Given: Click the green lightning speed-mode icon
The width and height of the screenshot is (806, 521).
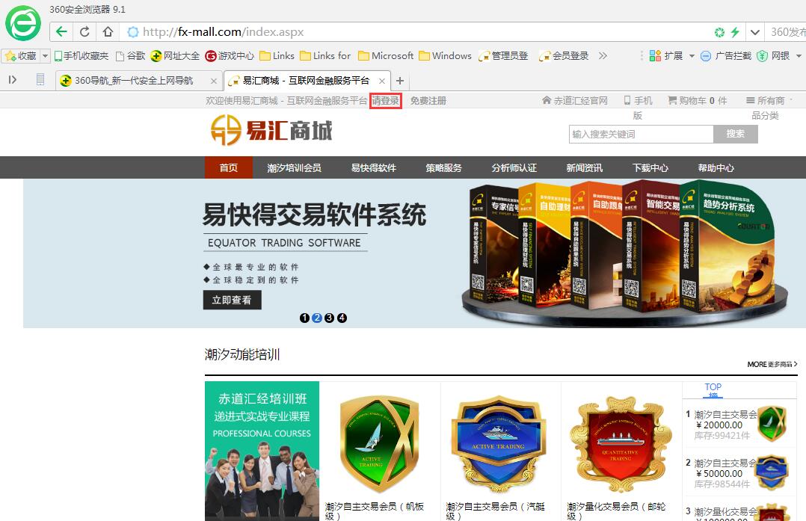Looking at the screenshot, I should [x=735, y=32].
